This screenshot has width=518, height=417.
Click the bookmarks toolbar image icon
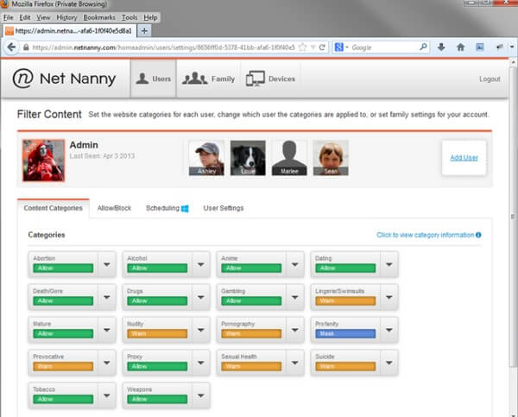[x=480, y=47]
